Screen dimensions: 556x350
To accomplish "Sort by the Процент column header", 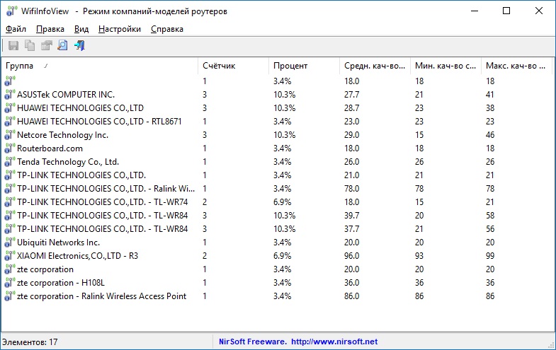I will [305, 66].
